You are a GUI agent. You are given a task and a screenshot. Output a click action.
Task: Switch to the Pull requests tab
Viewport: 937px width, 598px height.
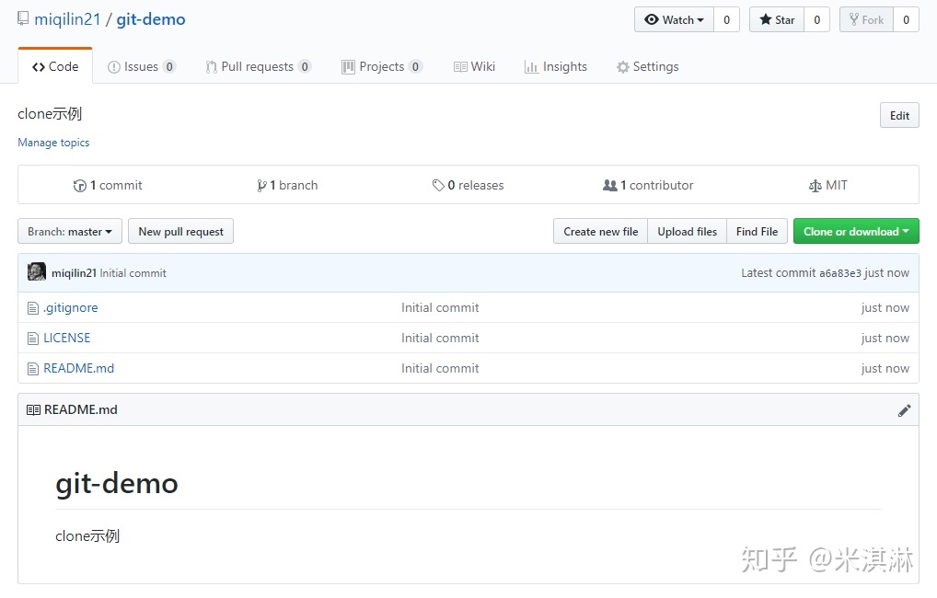point(258,66)
